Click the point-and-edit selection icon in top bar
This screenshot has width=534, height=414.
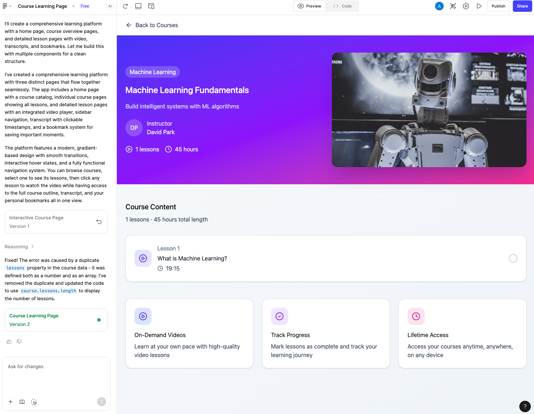pyautogui.click(x=453, y=6)
